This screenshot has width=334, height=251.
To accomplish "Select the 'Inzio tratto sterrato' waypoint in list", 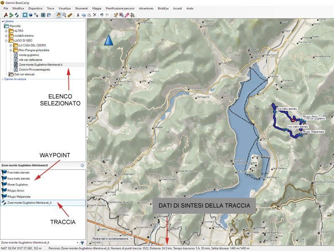I will (x=18, y=179).
